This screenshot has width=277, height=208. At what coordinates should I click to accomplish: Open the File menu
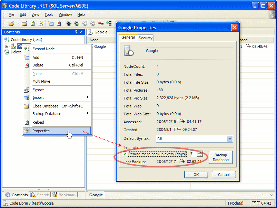click(x=11, y=14)
